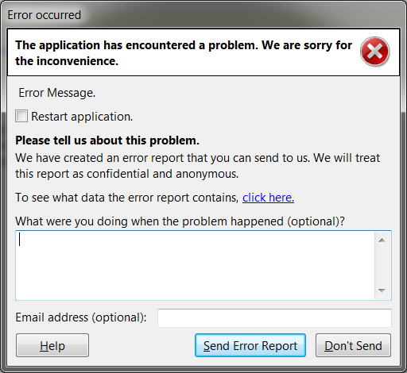Click the 'What were you doing' label

(x=180, y=221)
